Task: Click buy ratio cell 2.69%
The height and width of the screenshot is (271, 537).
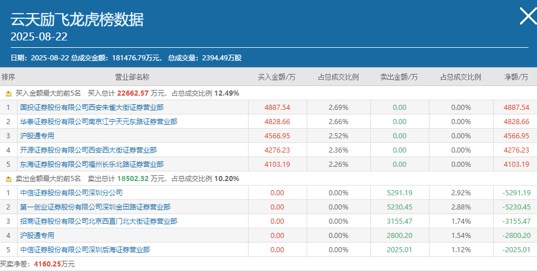Action: [338, 108]
